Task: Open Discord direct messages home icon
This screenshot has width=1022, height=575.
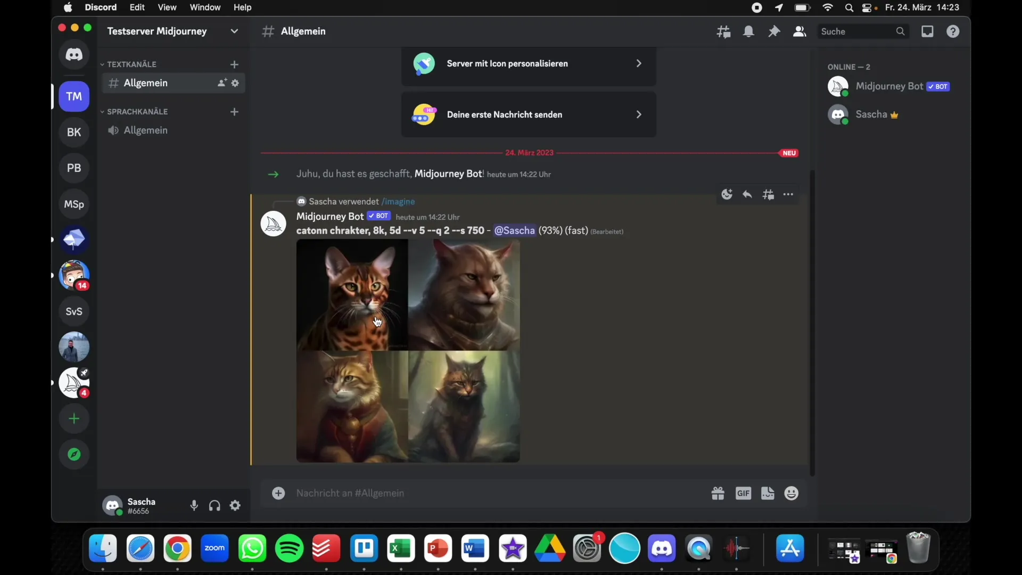Action: tap(74, 54)
